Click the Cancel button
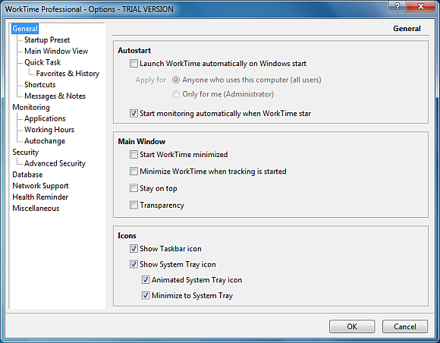440x343 pixels. coord(405,326)
